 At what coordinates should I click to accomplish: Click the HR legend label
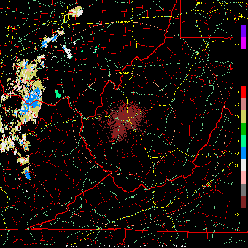click(236, 129)
